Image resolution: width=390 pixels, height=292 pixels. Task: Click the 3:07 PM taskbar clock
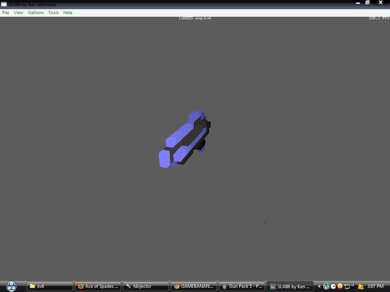375,286
